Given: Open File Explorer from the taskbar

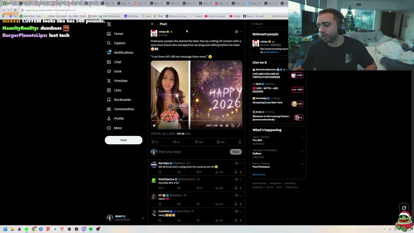Looking at the screenshot, I should [x=12, y=229].
